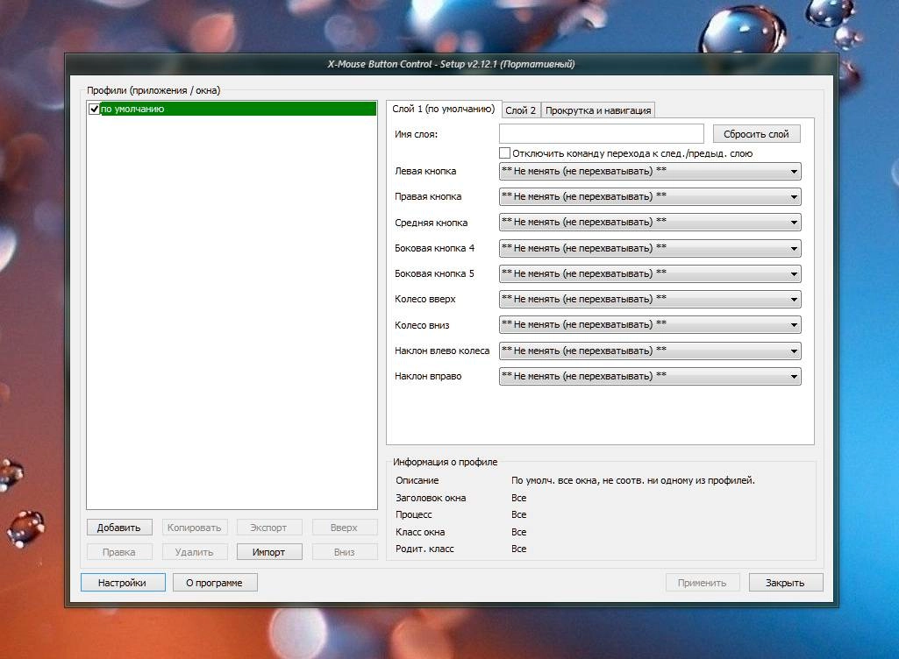Click the 'Закрыть' button

(786, 582)
